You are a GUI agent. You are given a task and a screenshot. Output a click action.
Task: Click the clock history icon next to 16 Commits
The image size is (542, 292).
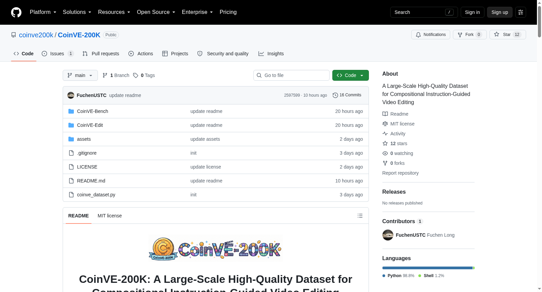[335, 95]
